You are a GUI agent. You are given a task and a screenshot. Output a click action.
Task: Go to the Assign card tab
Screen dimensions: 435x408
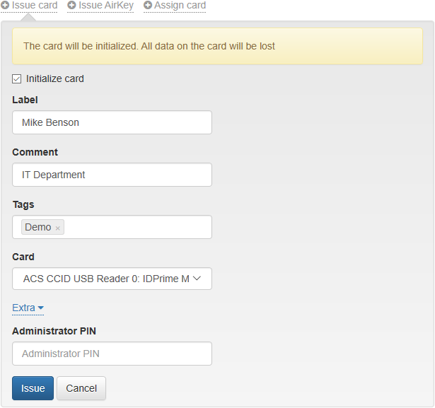click(180, 6)
